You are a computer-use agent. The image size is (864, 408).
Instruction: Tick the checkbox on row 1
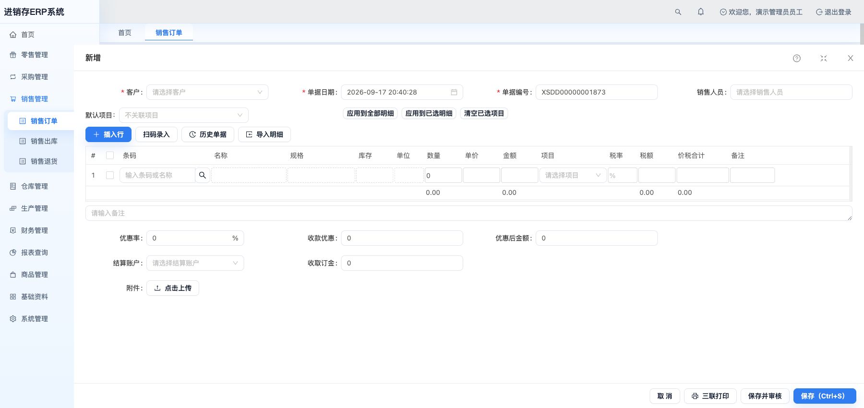110,175
